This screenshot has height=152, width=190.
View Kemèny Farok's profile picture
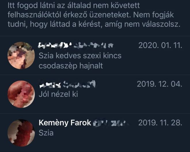21,133
